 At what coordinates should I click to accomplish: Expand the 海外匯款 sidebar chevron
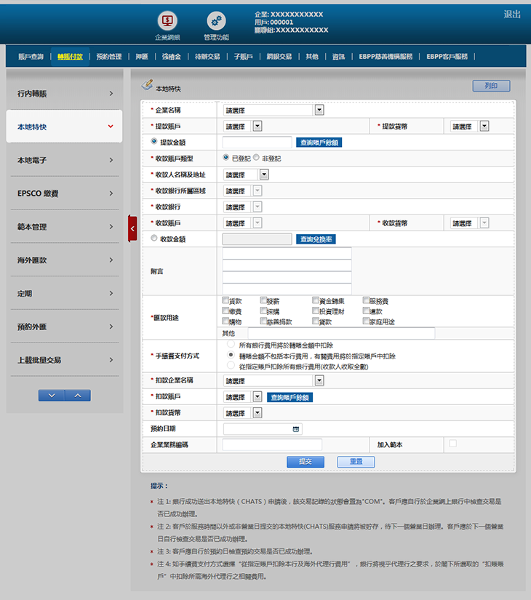[x=111, y=260]
